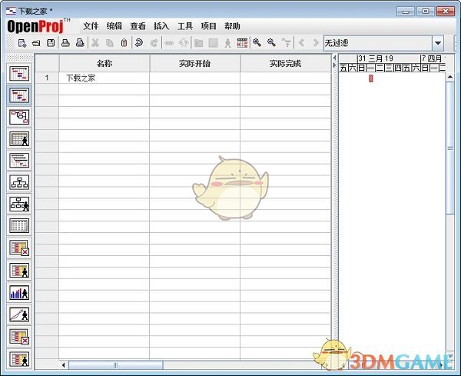Click the Copy toolbar icon
461x376 pixels.
[110, 43]
